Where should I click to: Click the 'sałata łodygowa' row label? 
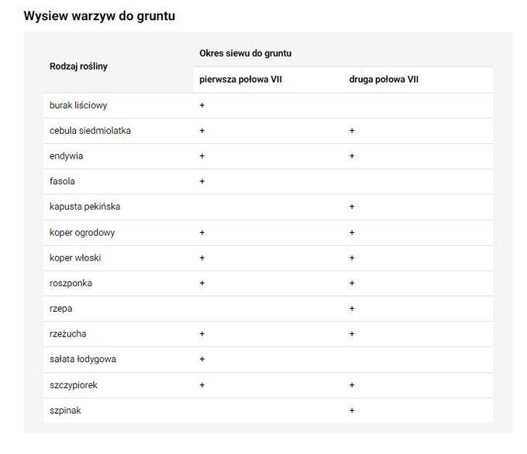83,360
